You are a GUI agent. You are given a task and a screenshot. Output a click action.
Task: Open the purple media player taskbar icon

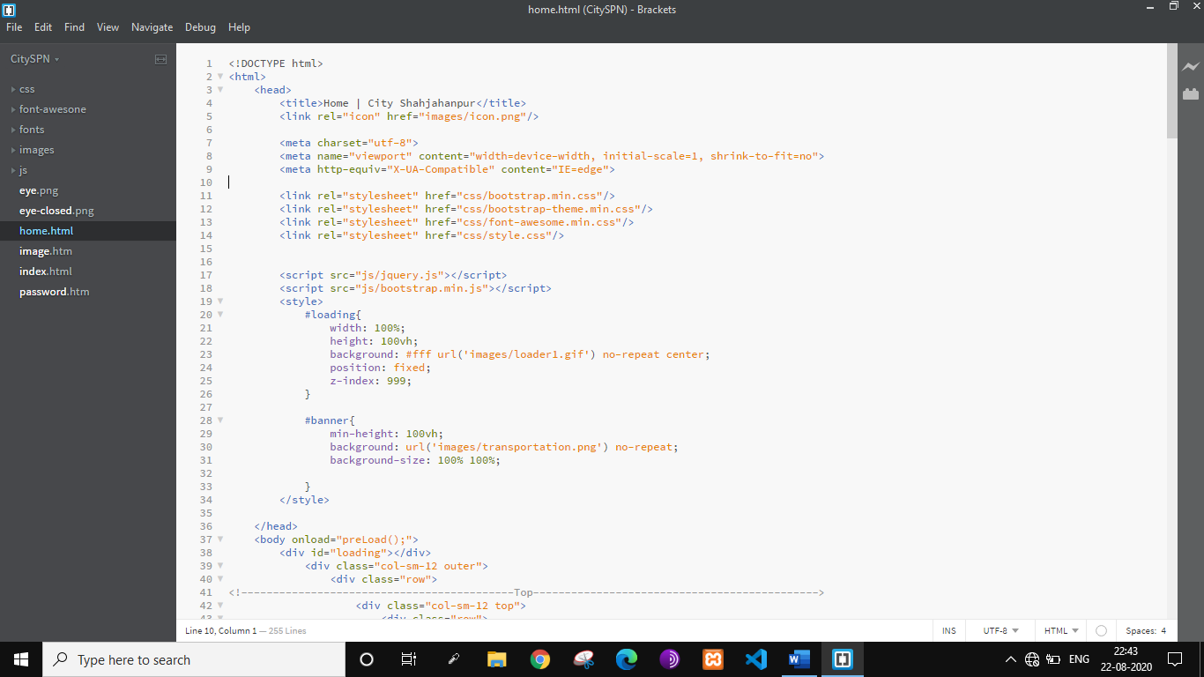point(670,659)
